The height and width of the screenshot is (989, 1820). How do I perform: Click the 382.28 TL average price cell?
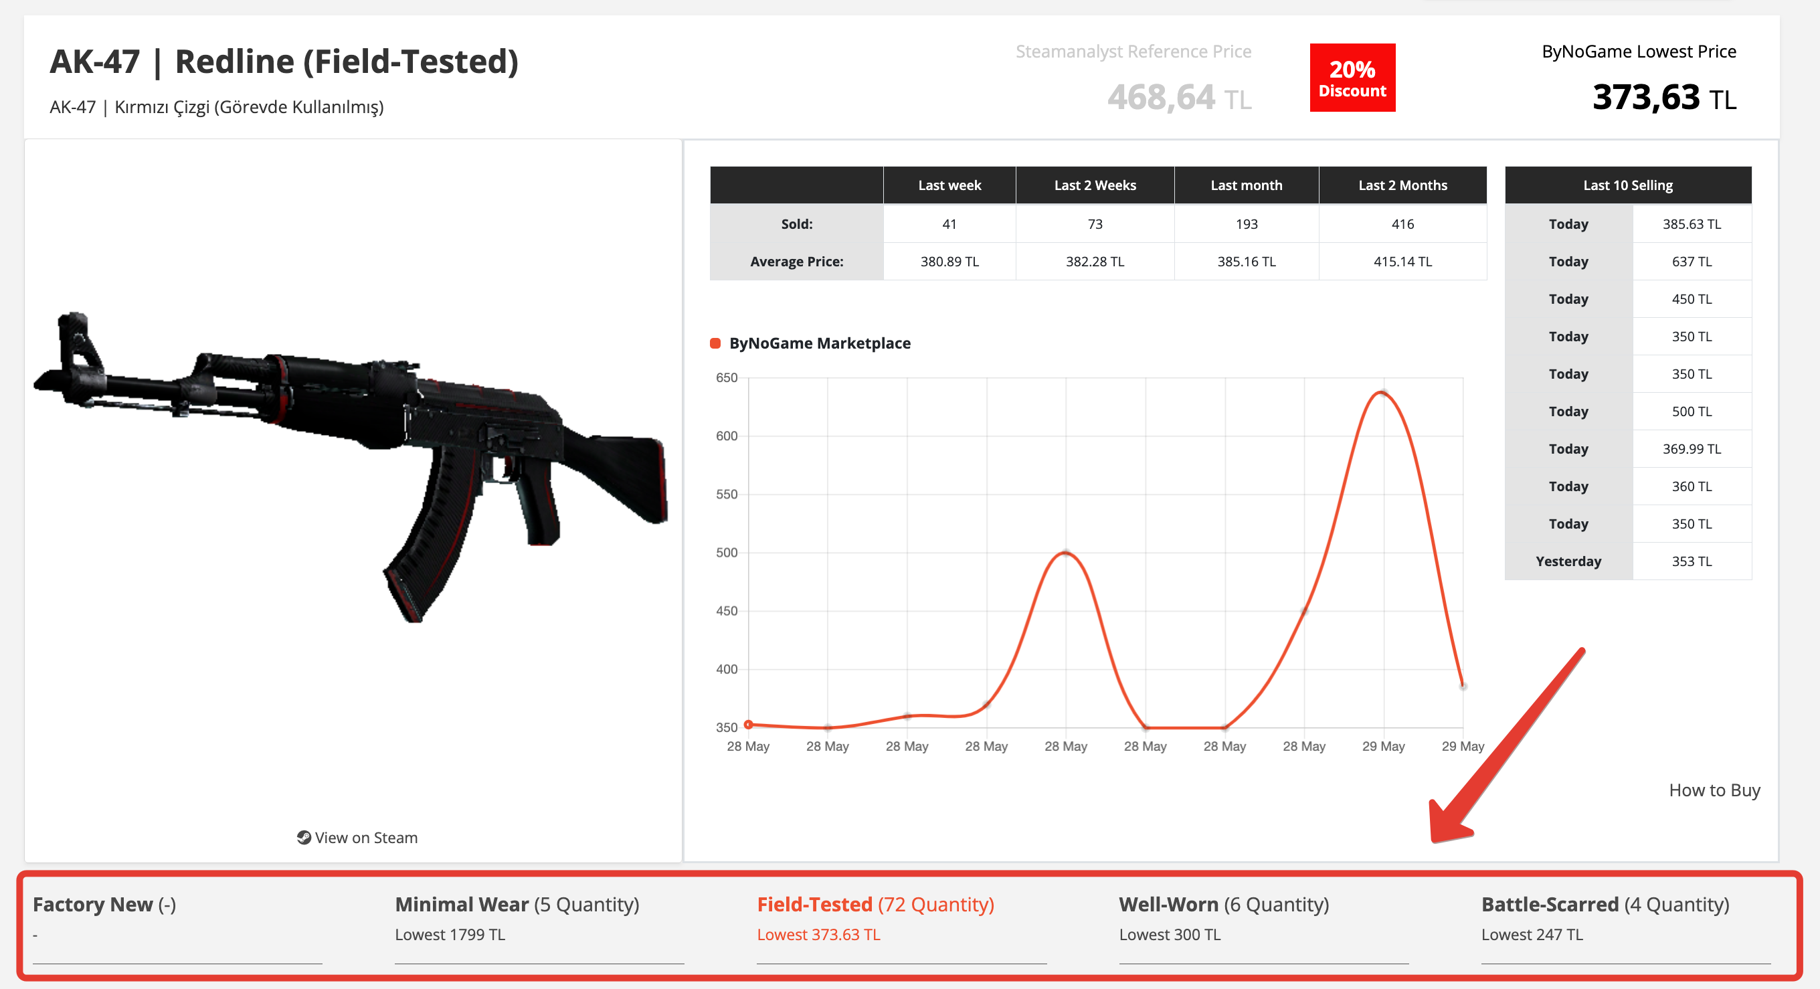[x=1095, y=262]
